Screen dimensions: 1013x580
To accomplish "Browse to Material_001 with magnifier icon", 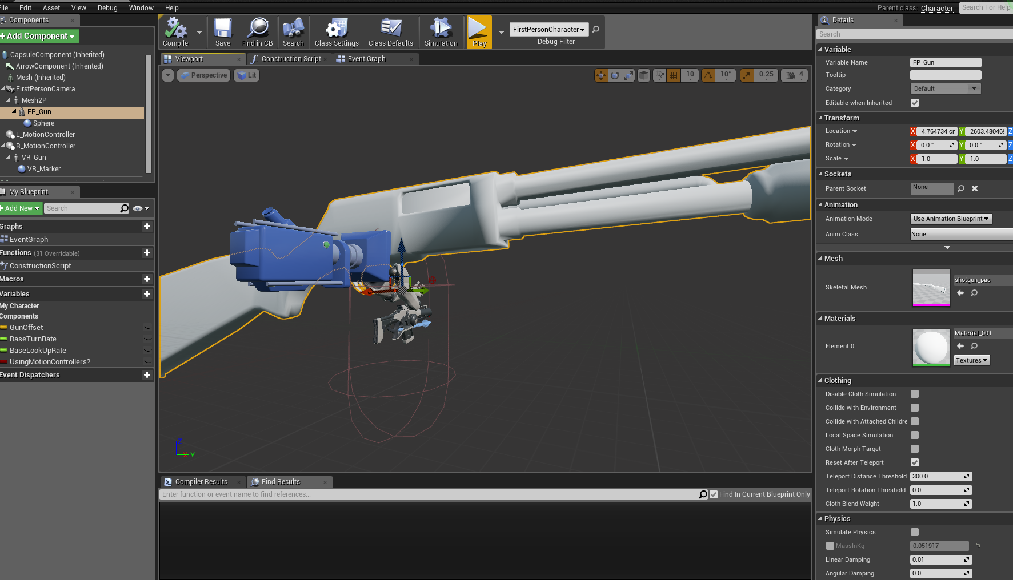I will pyautogui.click(x=974, y=346).
